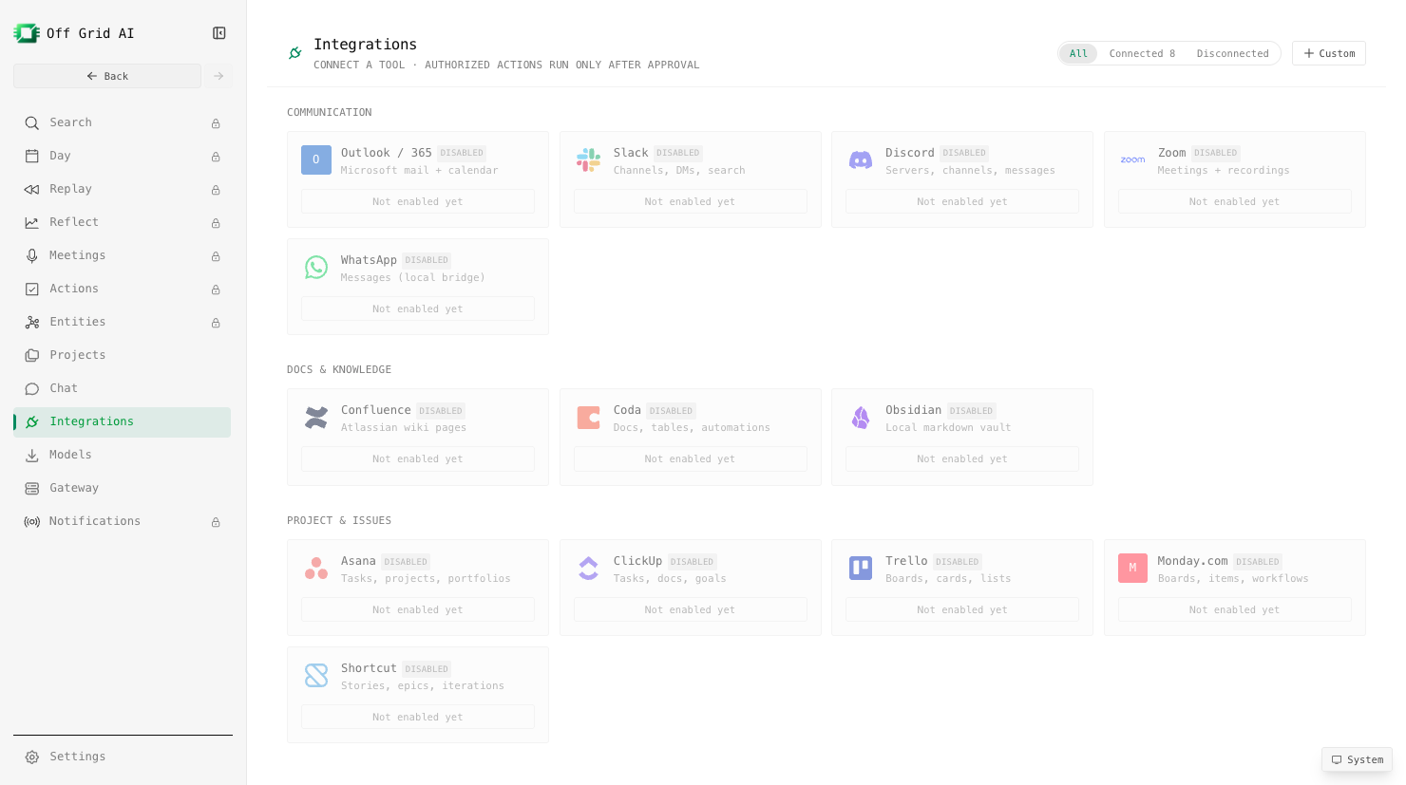Click the Shortcut logo icon

coord(316,676)
